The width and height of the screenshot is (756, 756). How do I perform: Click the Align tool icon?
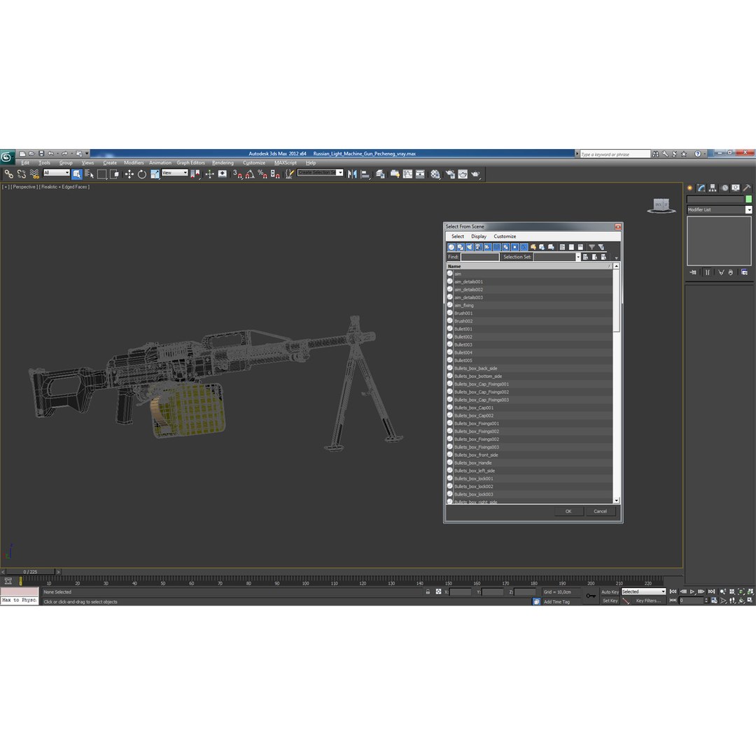[365, 174]
